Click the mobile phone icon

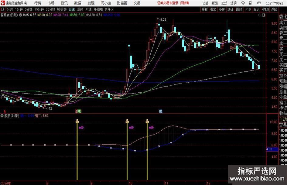pos(250,3)
